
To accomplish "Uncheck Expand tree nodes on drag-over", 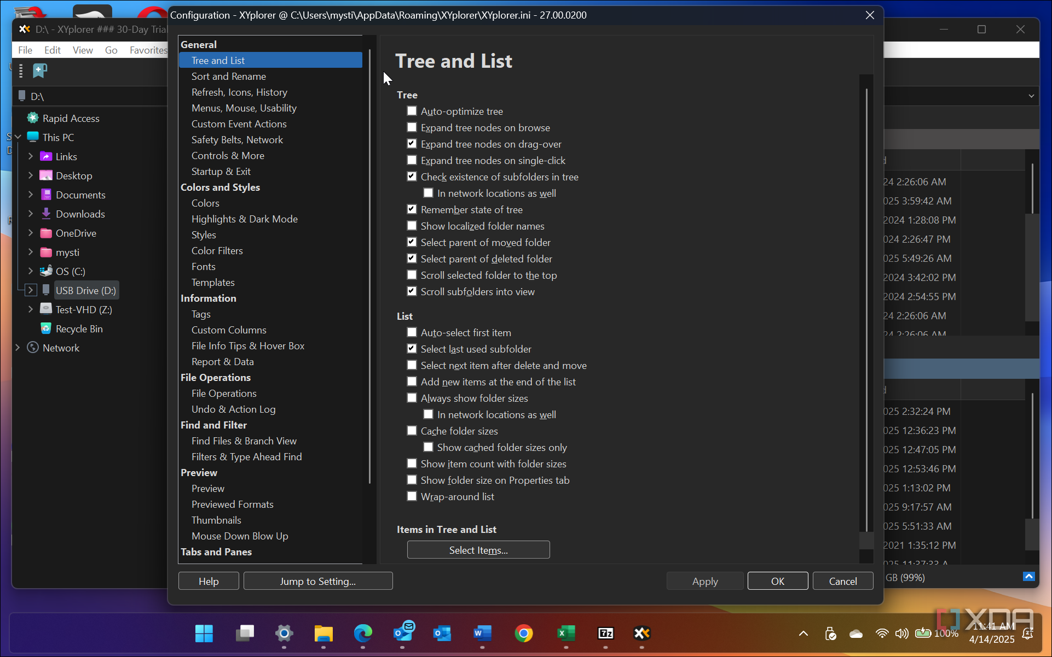I will tap(412, 144).
